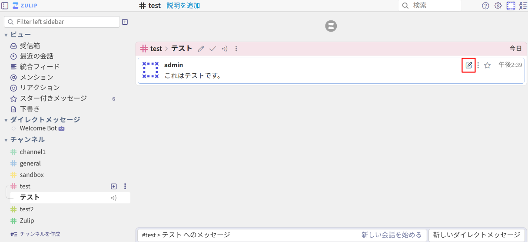This screenshot has height=242, width=528.
Task: Toggle the left sidebar icon beside Zulip logo
Action: pyautogui.click(x=5, y=6)
